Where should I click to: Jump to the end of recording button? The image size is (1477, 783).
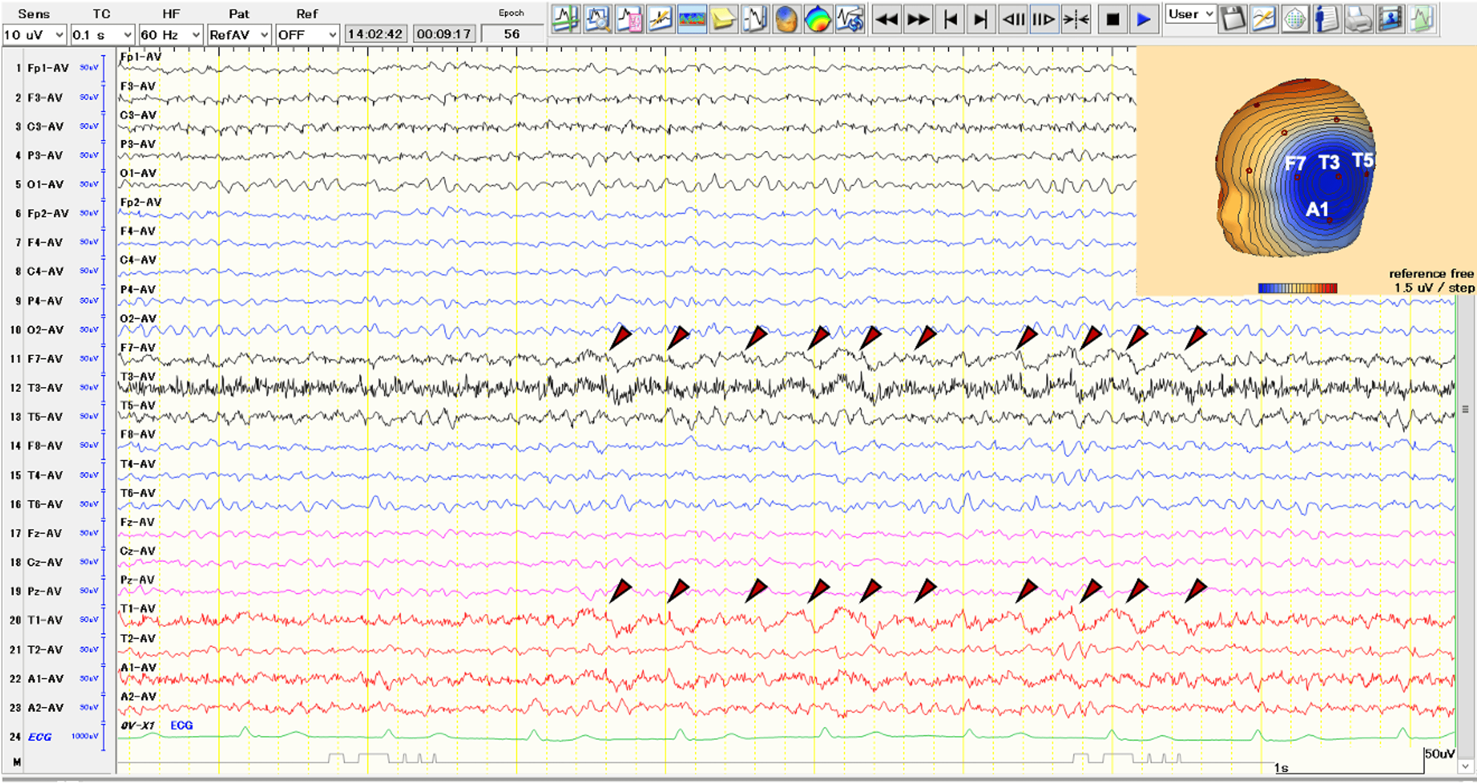[x=981, y=20]
